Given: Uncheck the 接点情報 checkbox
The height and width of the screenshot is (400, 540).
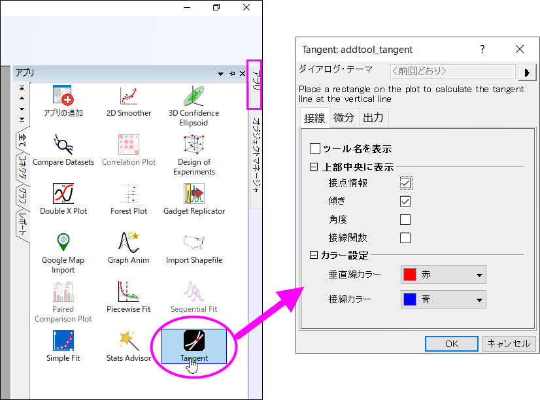Looking at the screenshot, I should 405,183.
